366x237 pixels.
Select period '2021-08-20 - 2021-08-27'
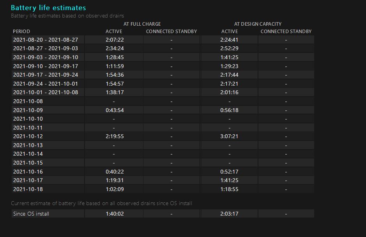46,40
